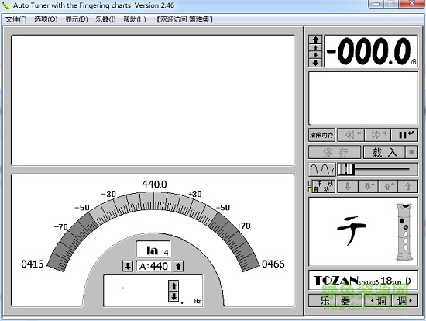Switch to the previous key with ◂调 button
The height and width of the screenshot is (321, 426).
(x=378, y=301)
